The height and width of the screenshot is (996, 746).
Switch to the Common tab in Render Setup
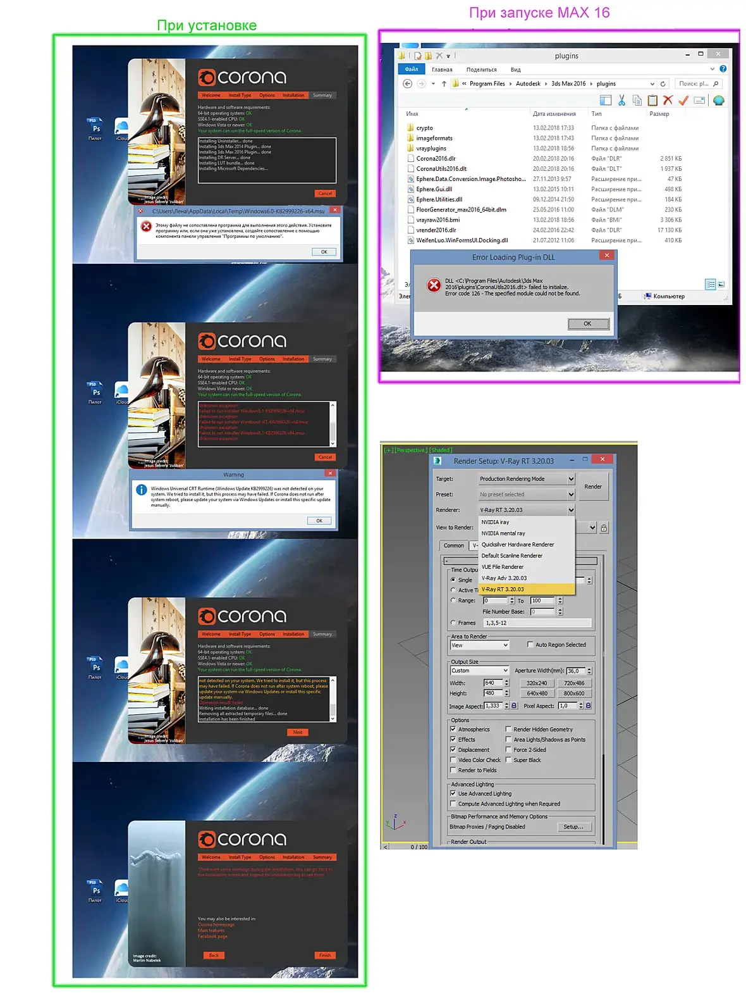click(x=453, y=545)
